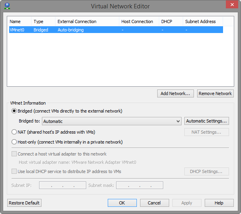Click the Bridged type cell of VMnet0
The height and width of the screenshot is (214, 241).
pyautogui.click(x=41, y=30)
